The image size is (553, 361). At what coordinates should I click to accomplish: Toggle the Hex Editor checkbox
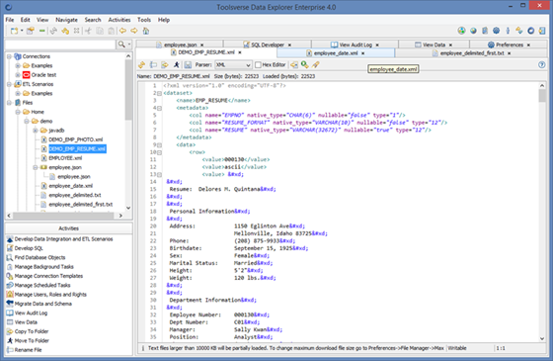coord(258,65)
